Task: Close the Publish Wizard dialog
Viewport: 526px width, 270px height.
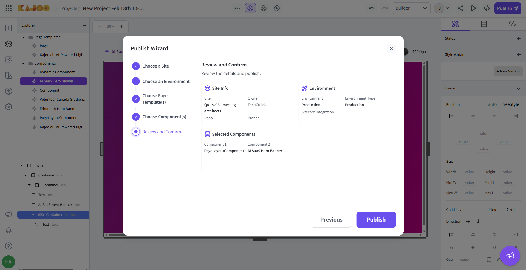Action: pyautogui.click(x=391, y=48)
